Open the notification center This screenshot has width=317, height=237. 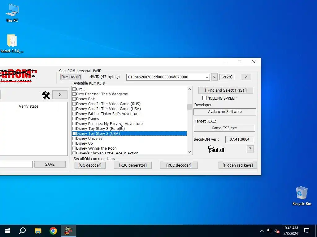[x=307, y=231]
